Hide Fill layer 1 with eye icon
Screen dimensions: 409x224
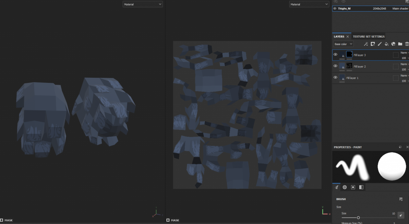(336, 78)
